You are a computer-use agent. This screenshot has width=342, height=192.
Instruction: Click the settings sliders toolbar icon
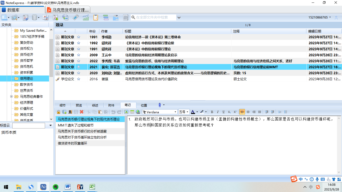pyautogui.click(x=126, y=17)
